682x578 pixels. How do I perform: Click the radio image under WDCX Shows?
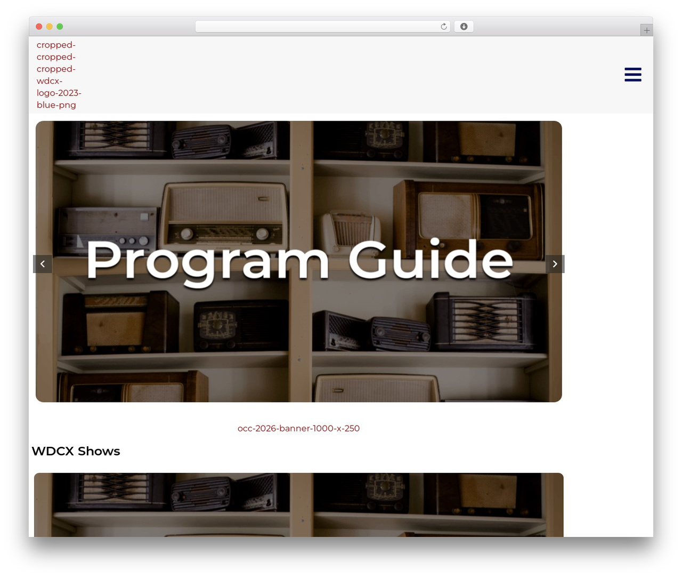coord(299,504)
